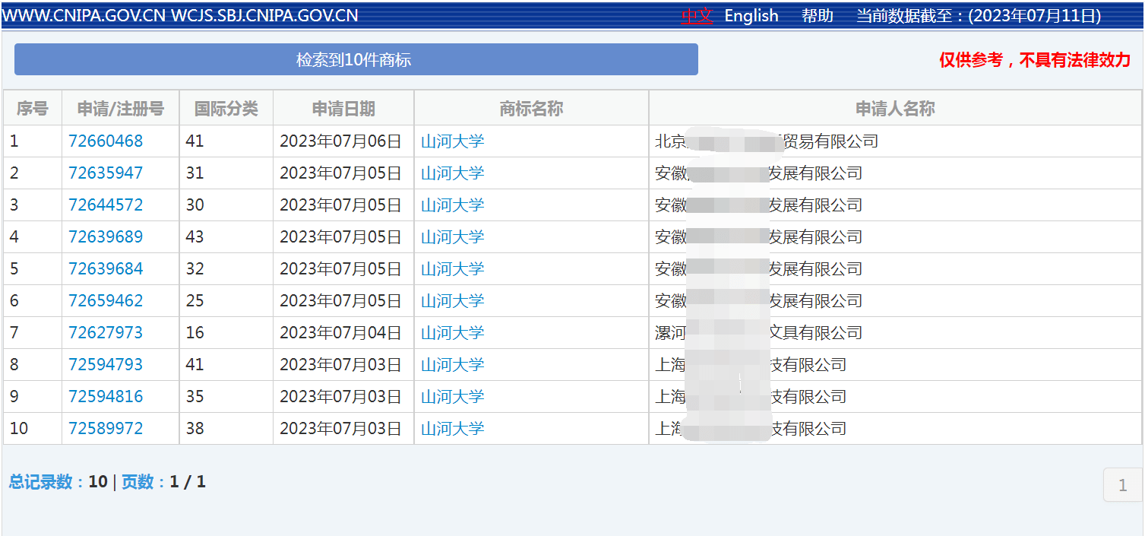
Task: Switch language to English
Action: [x=751, y=16]
